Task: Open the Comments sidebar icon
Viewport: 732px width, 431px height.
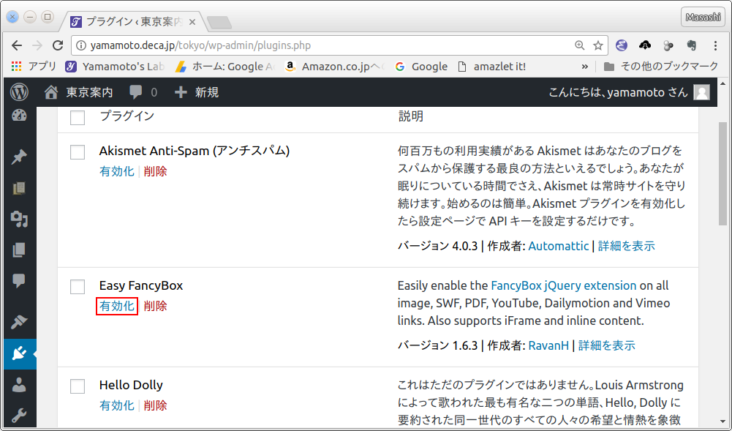Action: [19, 281]
